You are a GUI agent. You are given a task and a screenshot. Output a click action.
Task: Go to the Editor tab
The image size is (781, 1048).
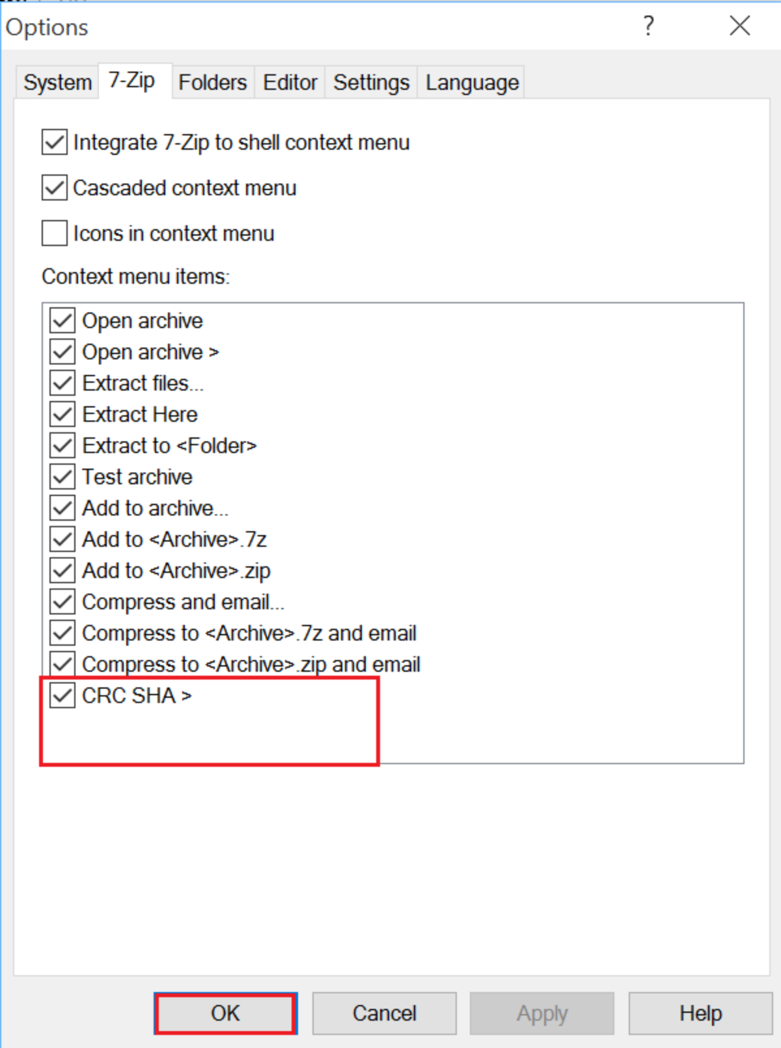tap(290, 83)
